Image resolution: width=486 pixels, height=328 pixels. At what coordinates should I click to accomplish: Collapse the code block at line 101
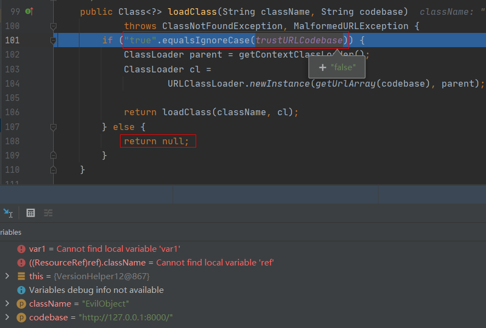point(53,40)
